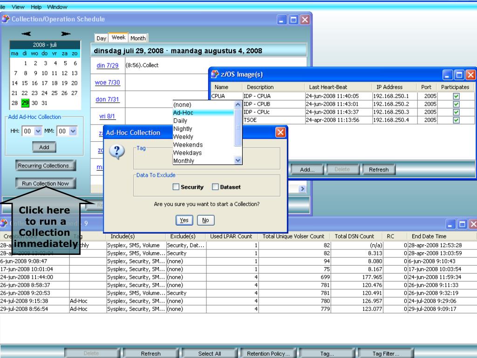The image size is (477, 358).
Task: Go to previous month in calendar
Action: point(26,34)
